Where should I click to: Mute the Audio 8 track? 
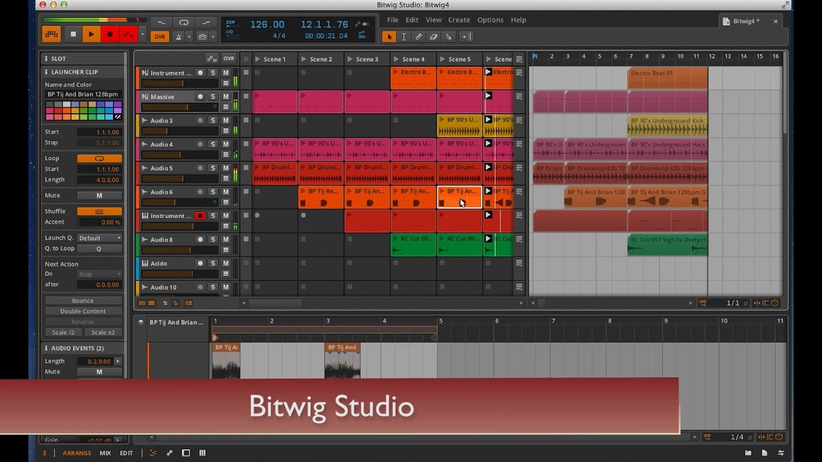coord(225,240)
